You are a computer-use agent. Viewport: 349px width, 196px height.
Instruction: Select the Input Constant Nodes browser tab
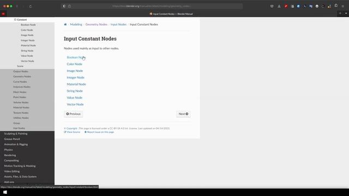coord(171,14)
